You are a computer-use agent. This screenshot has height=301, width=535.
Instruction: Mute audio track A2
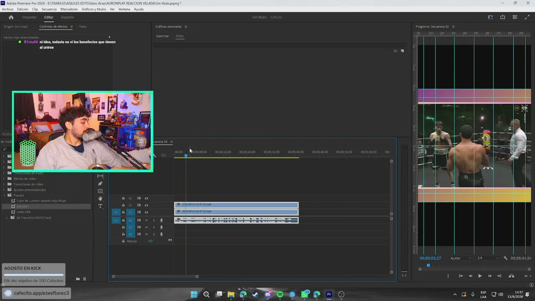tap(146, 227)
